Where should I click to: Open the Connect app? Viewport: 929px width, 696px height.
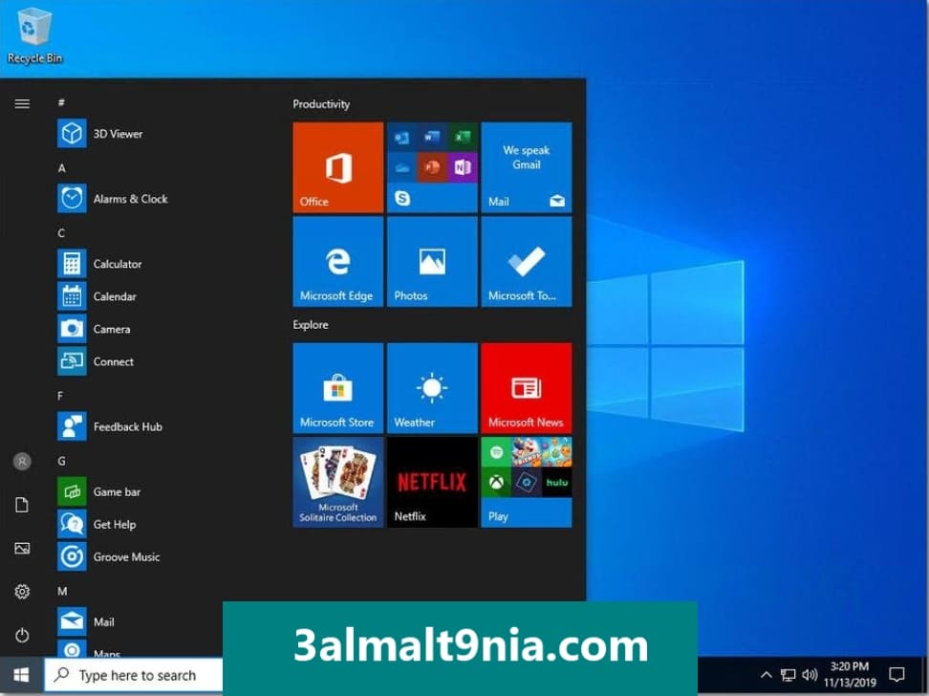tap(96, 361)
